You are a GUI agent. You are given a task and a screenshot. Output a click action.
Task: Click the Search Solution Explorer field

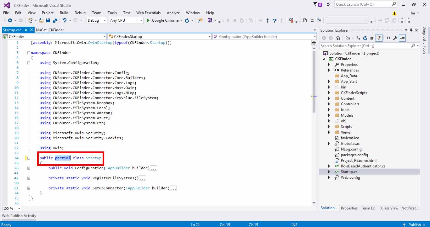click(x=365, y=46)
